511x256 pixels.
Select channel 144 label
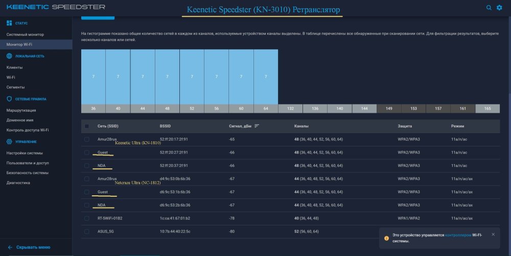pyautogui.click(x=364, y=109)
